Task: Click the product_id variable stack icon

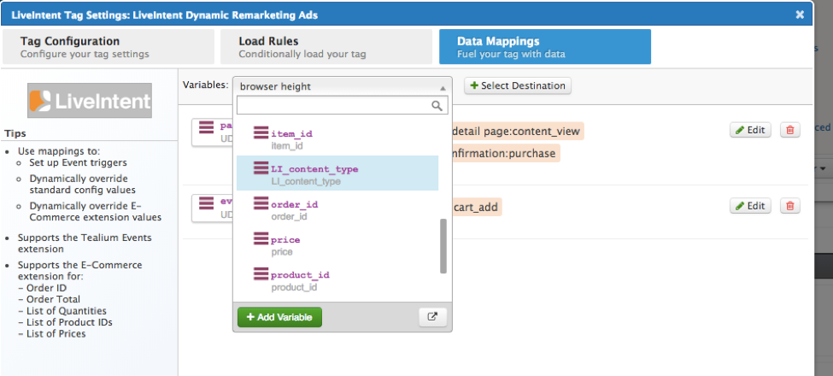Action: pos(261,274)
